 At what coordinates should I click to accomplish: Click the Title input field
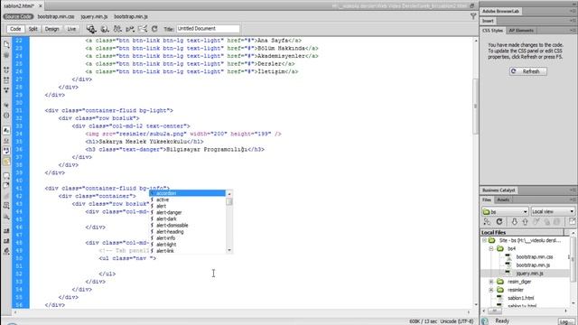tap(208, 29)
